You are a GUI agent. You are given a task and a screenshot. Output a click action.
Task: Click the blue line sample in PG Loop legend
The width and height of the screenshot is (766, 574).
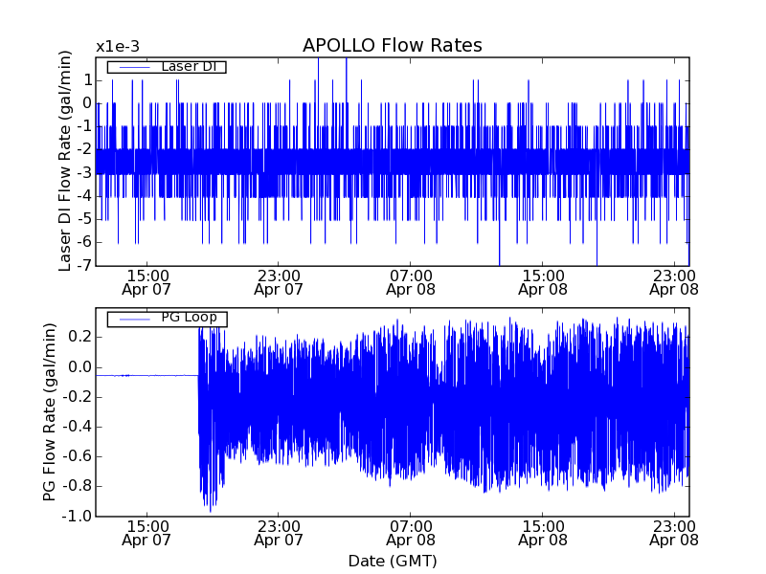click(x=135, y=320)
